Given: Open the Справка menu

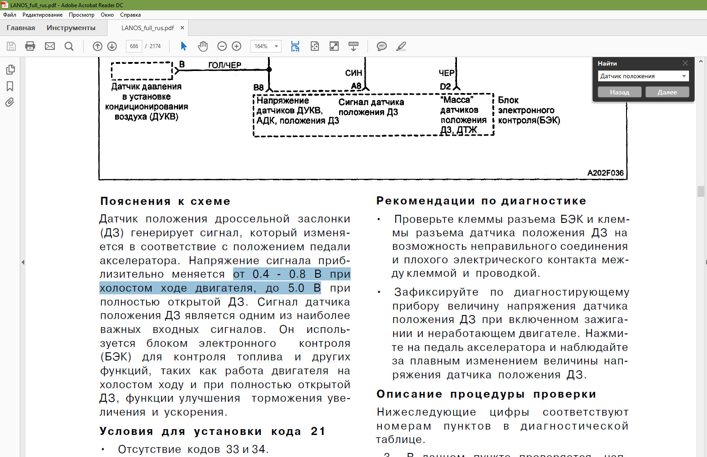Looking at the screenshot, I should [130, 15].
